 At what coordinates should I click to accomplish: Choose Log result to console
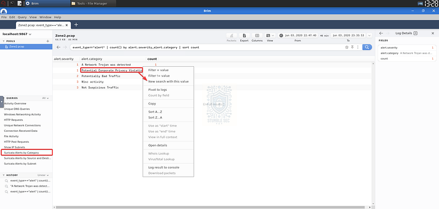point(168,167)
